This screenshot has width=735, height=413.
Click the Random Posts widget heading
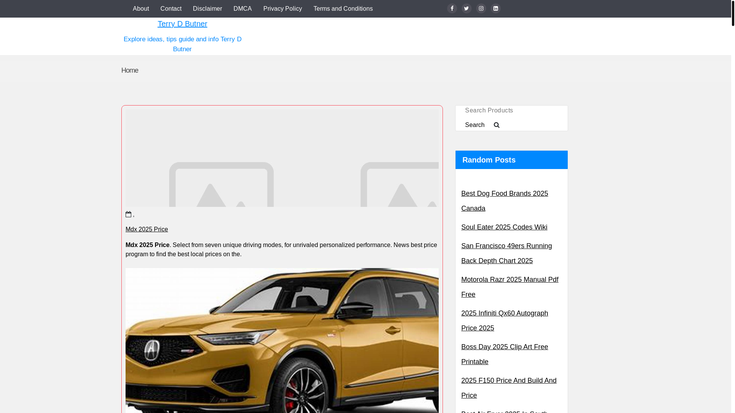[511, 160]
